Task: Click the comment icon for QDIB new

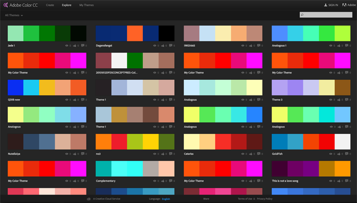Action: point(83,100)
